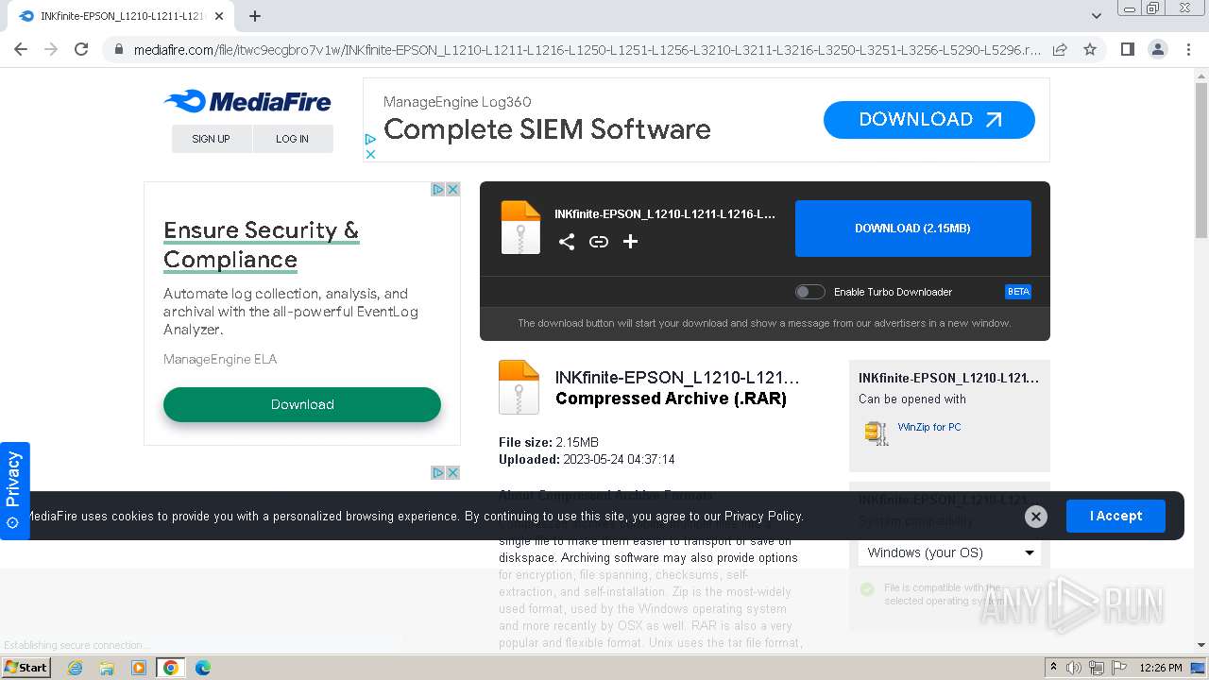
Task: Show hidden system tray icons
Action: (x=1053, y=668)
